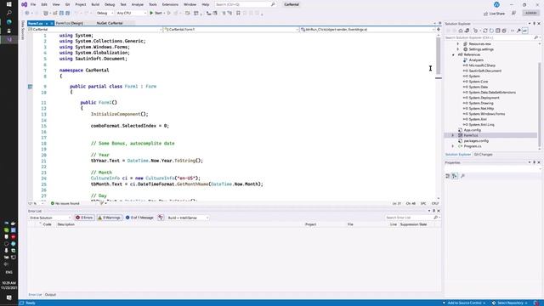Click the Solution Explorer home icon
The height and width of the screenshot is (306, 544).
coord(461,31)
